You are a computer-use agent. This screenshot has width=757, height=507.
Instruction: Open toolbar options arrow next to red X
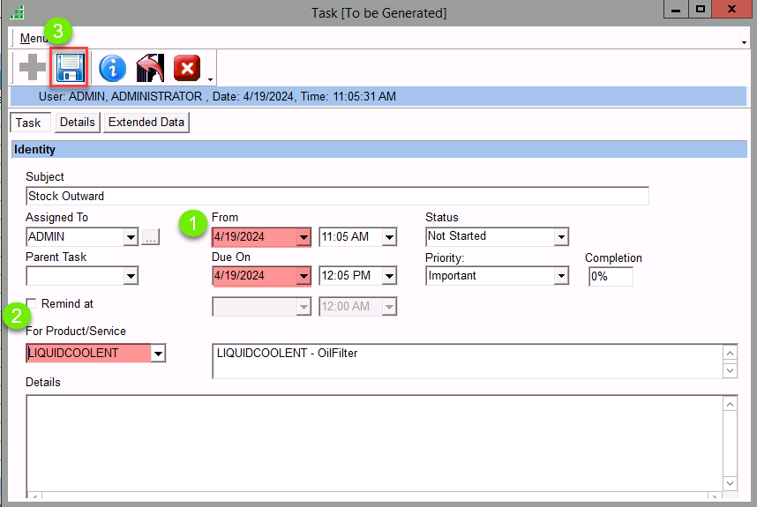click(x=210, y=78)
